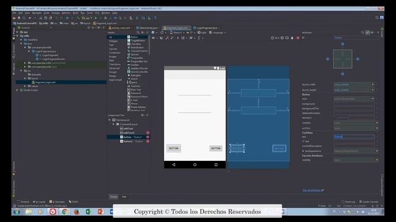Image resolution: width=396 pixels, height=222 pixels.
Task: Click the zoom to fit icon
Action: click(x=287, y=38)
